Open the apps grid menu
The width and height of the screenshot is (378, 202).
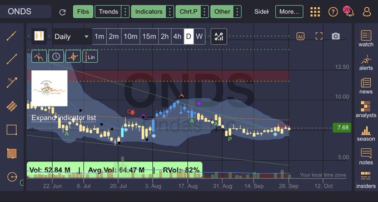tap(315, 12)
